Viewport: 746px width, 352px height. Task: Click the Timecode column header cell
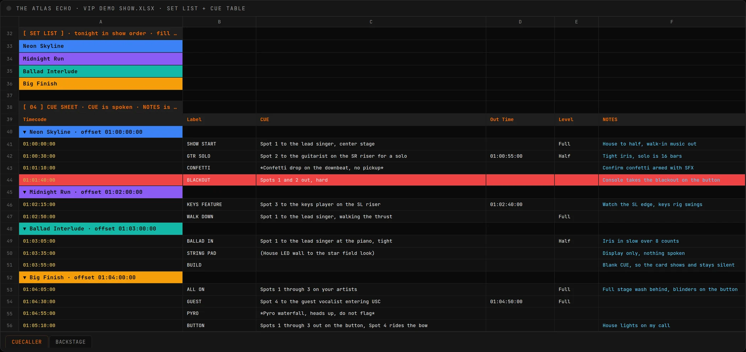(101, 120)
